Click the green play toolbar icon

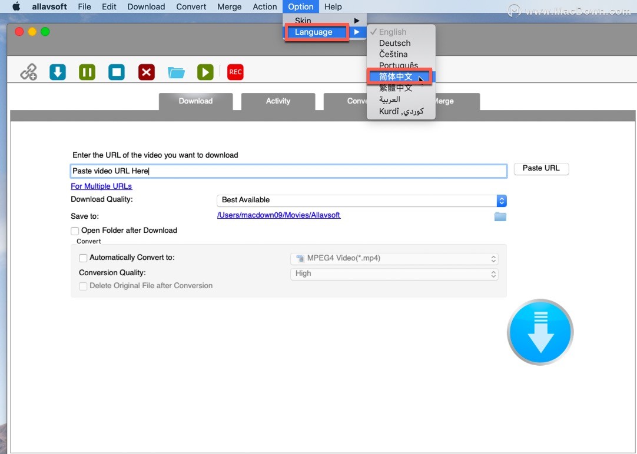click(205, 72)
